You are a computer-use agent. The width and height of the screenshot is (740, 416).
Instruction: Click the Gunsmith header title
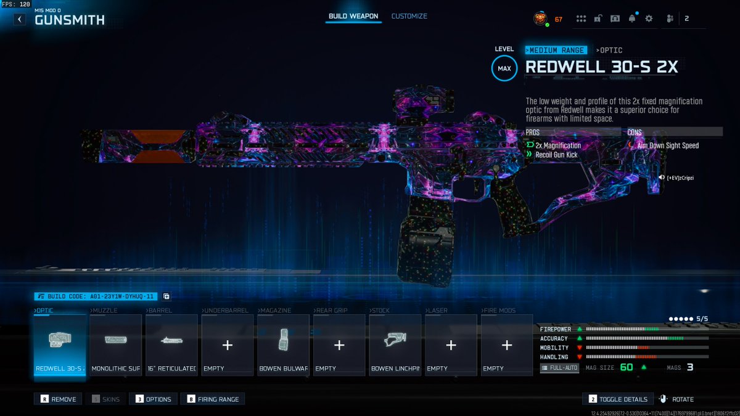click(70, 20)
